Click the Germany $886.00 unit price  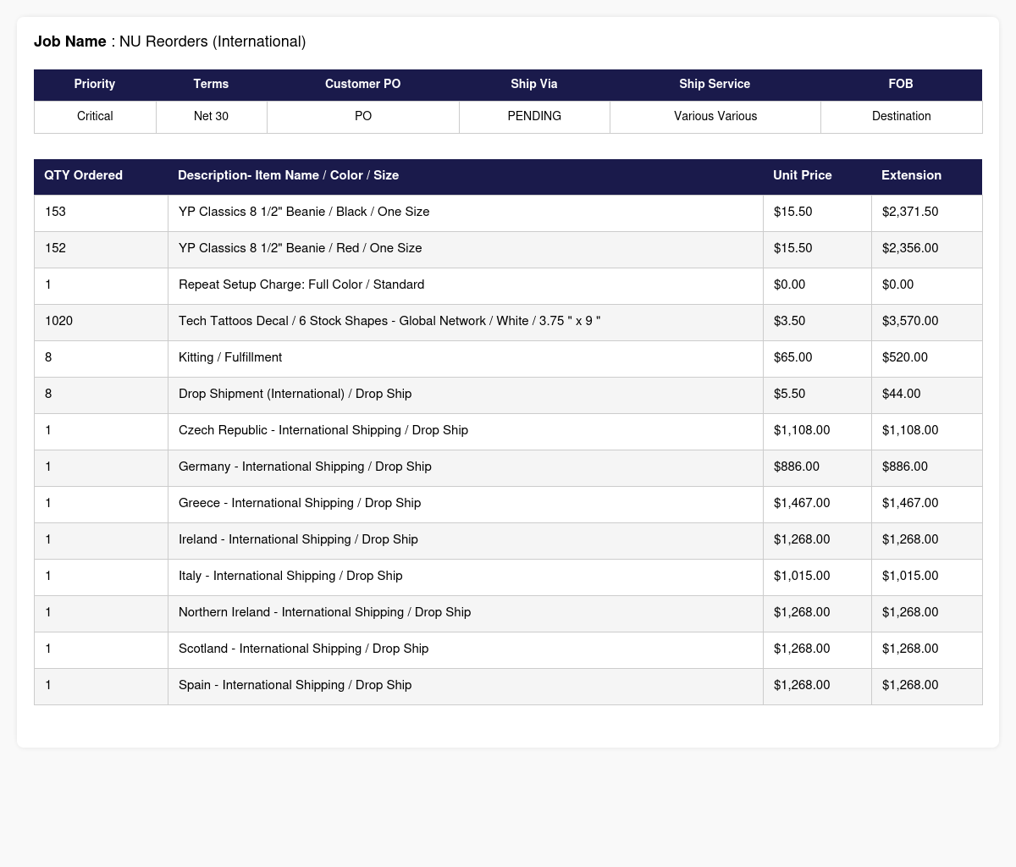(x=797, y=467)
